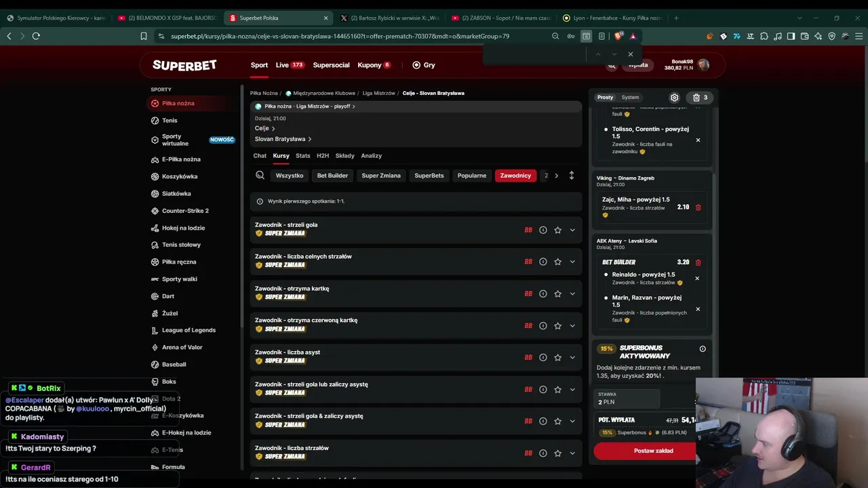Open Kupony in the top navigation
Viewport: 868px width, 488px height.
click(374, 65)
